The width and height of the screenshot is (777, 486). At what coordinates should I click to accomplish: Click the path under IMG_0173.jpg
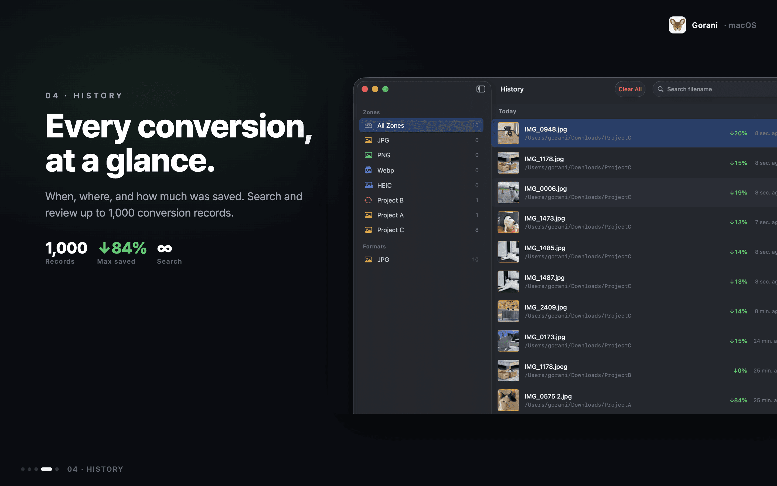pyautogui.click(x=578, y=346)
